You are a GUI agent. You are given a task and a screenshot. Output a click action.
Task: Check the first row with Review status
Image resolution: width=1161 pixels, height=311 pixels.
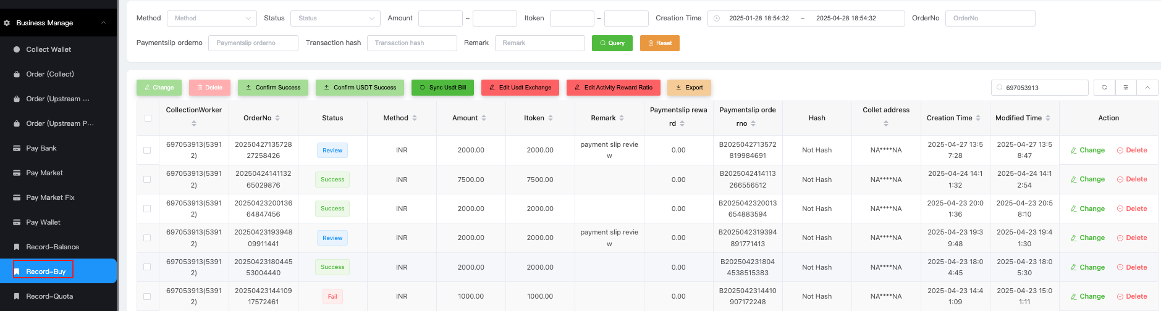coord(147,150)
